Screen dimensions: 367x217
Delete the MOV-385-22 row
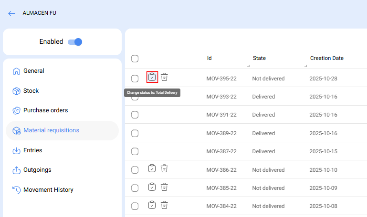pos(164,187)
